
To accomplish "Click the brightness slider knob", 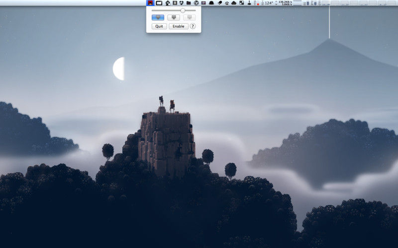I will [183, 10].
